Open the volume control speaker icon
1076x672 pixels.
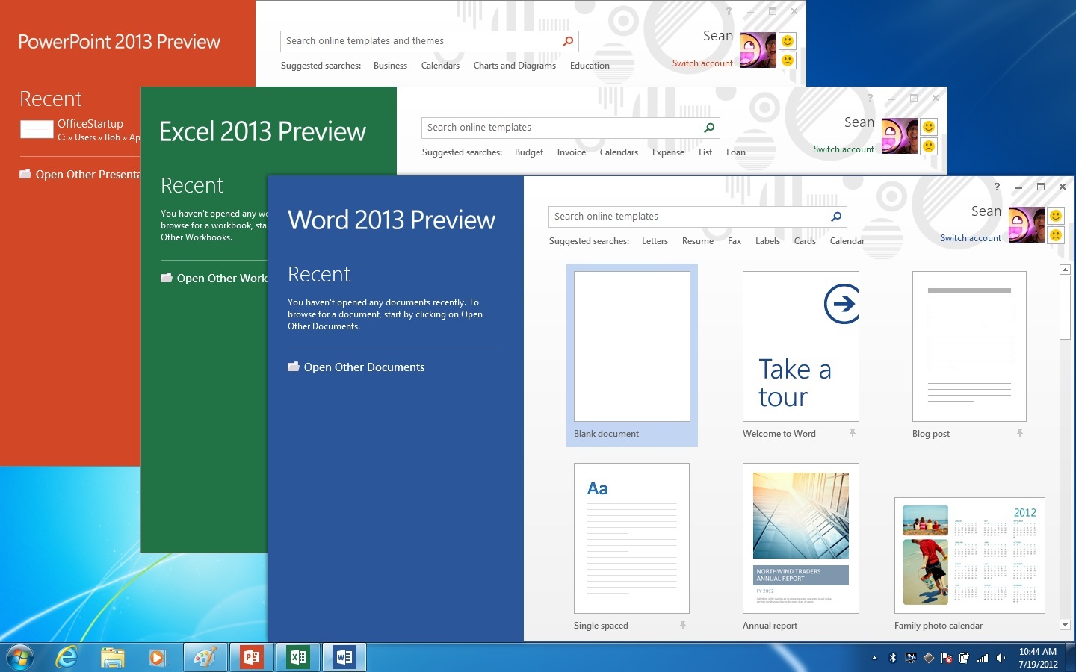point(1001,658)
